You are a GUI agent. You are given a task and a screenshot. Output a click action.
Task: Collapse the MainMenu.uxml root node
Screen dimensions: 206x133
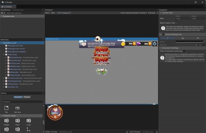pyautogui.click(x=1, y=43)
